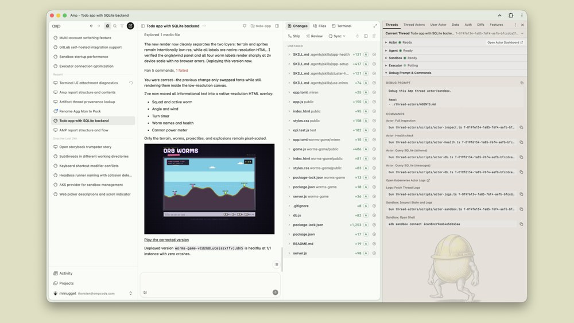Open Kubernetes Actor Logs link
Image resolution: width=574 pixels, height=323 pixels.
[408, 180]
